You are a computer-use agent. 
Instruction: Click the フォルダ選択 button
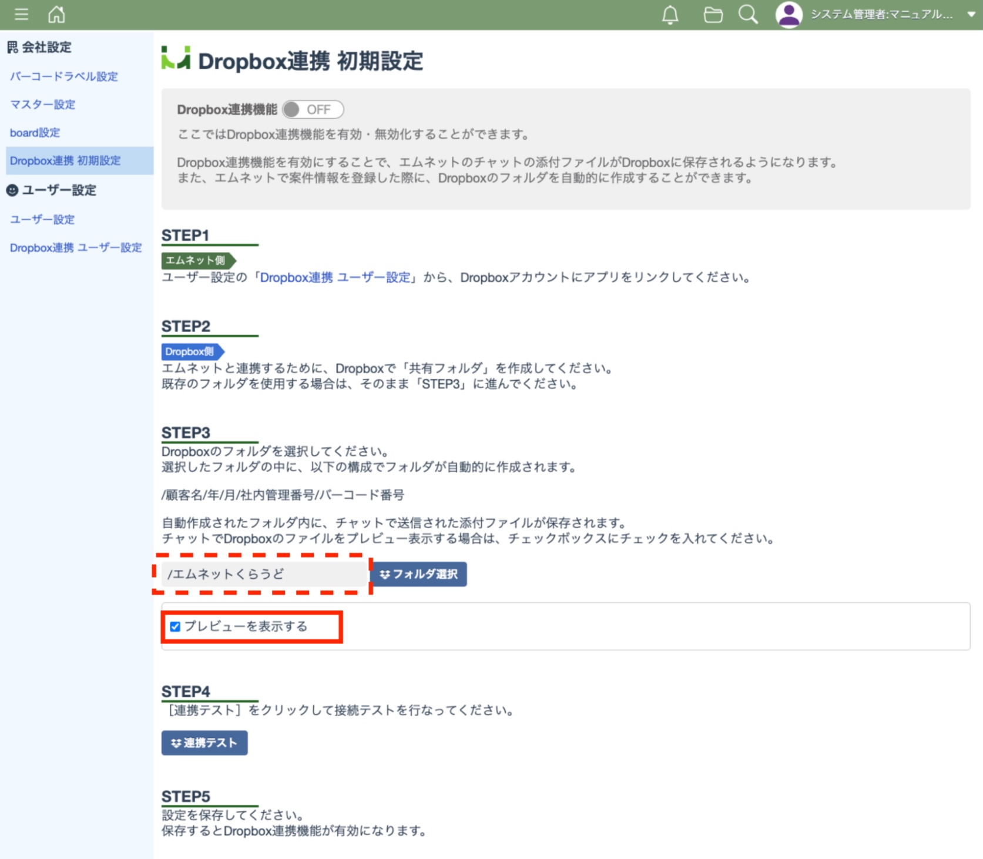(419, 574)
